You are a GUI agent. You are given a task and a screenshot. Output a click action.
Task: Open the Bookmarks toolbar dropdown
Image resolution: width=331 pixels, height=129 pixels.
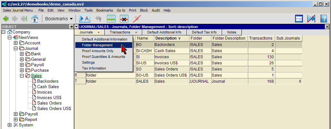[59, 19]
